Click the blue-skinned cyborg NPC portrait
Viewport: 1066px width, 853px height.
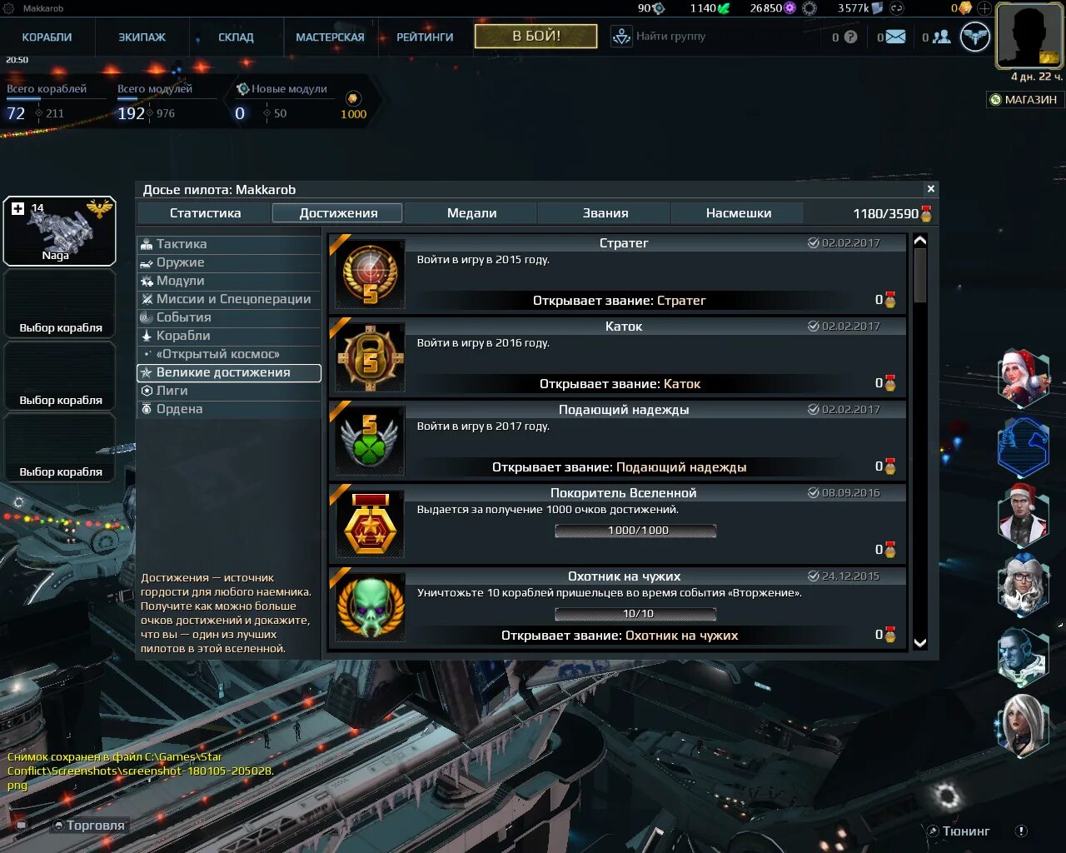pos(1023,656)
